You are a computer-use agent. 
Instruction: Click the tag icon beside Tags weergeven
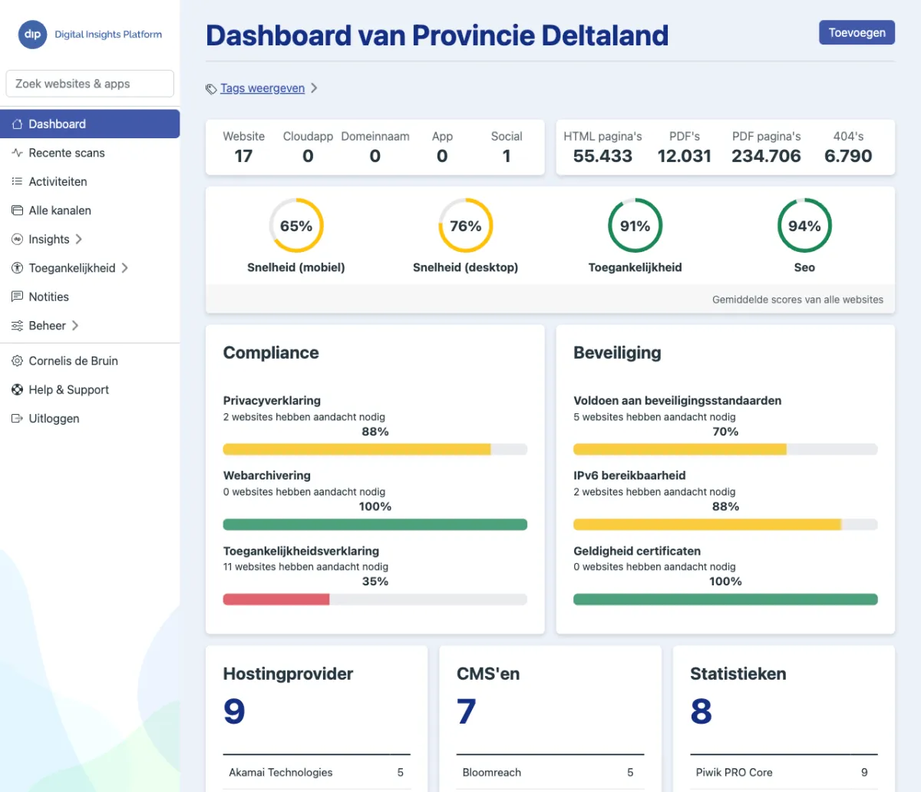[211, 89]
